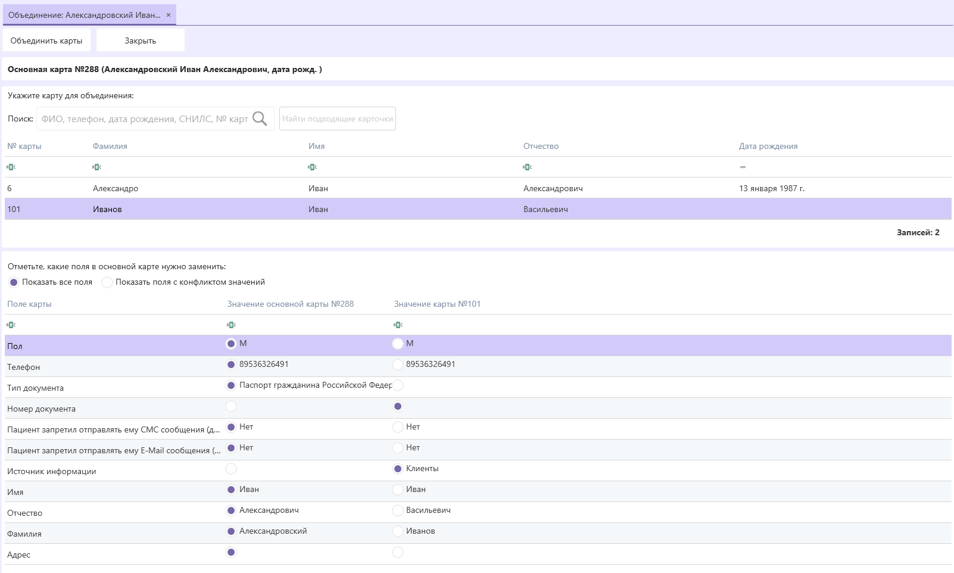The height and width of the screenshot is (573, 954).
Task: Choose card №101 Нет for E-Mail сообщения
Action: tap(398, 448)
